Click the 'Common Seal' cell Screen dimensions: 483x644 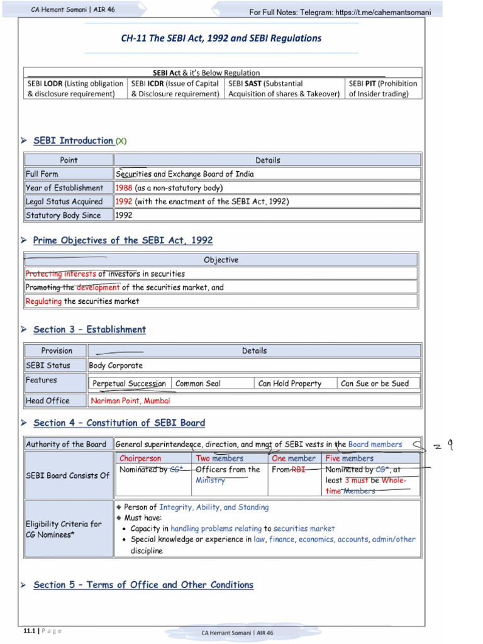[213, 383]
